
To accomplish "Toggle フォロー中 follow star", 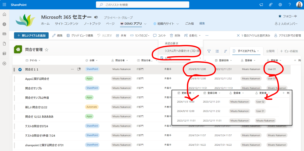I will pyautogui.click(x=288, y=16).
